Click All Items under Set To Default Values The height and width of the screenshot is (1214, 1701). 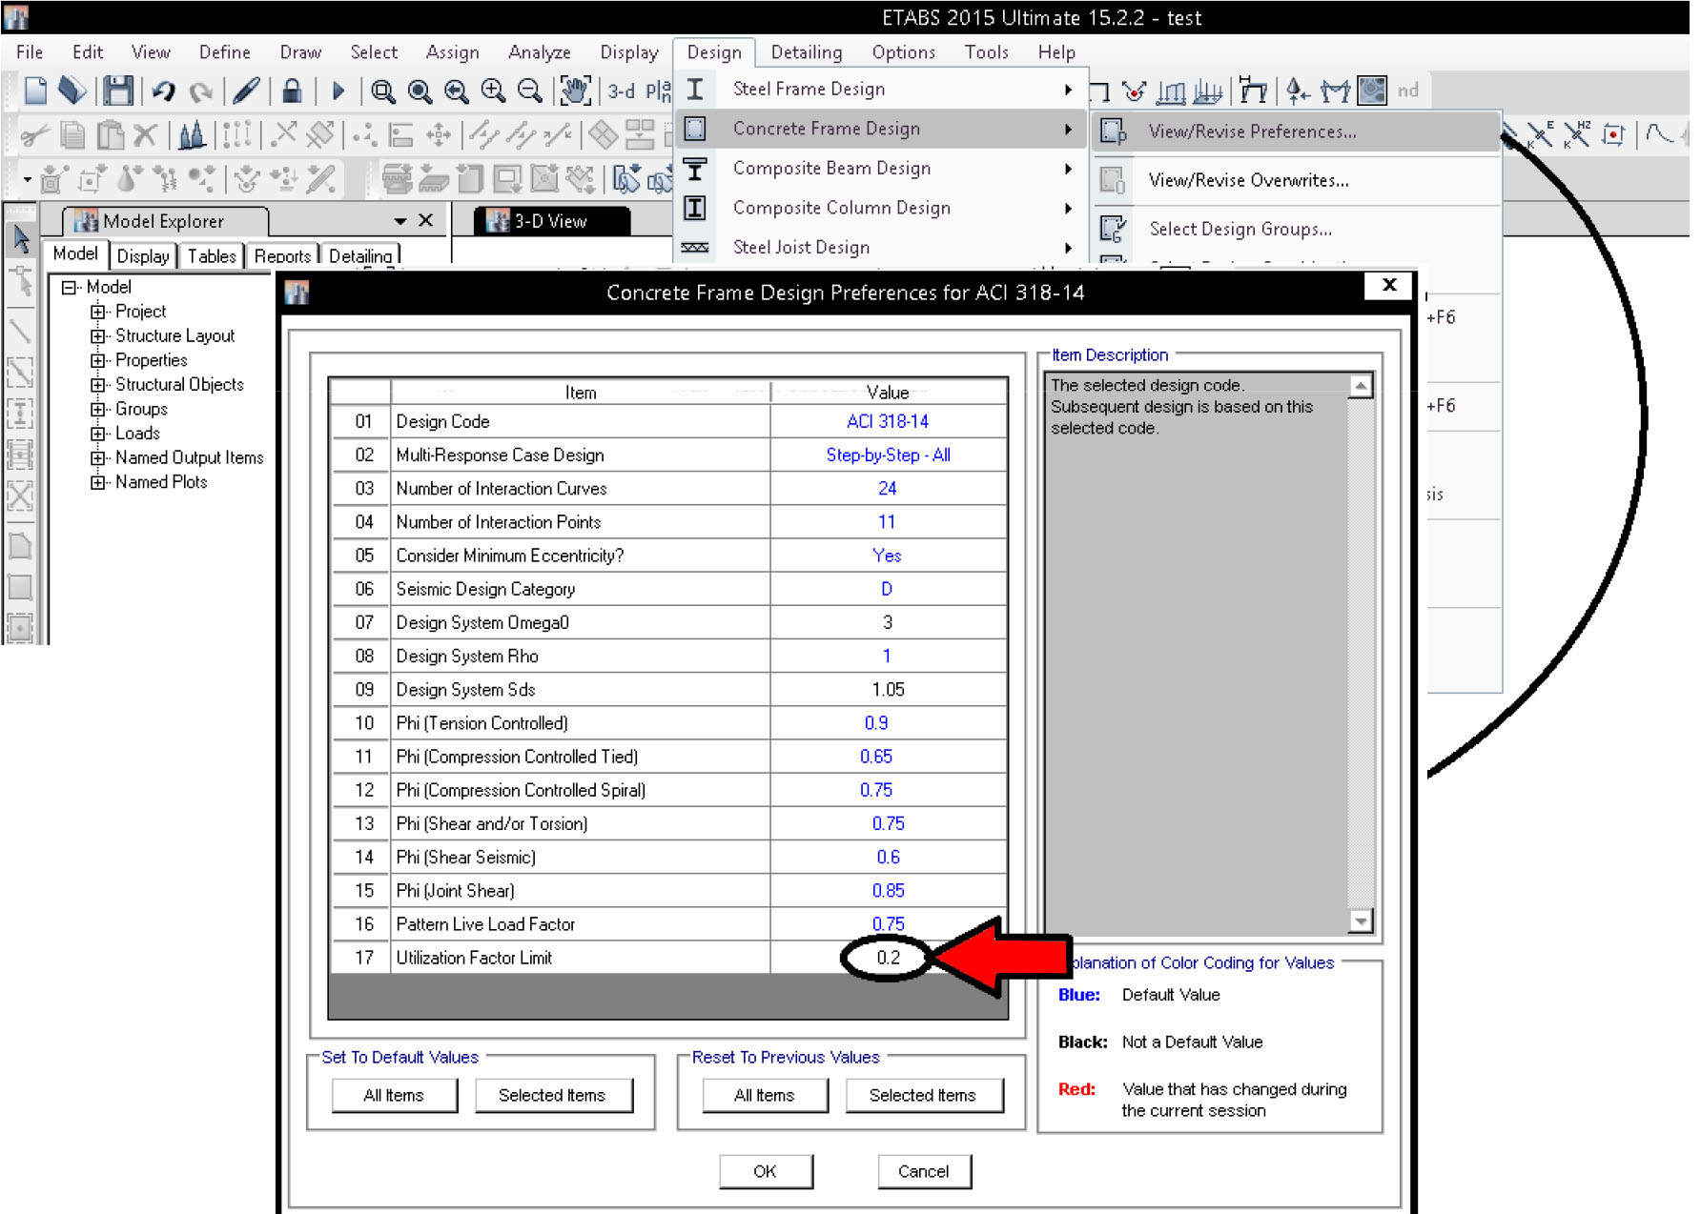(x=394, y=1095)
